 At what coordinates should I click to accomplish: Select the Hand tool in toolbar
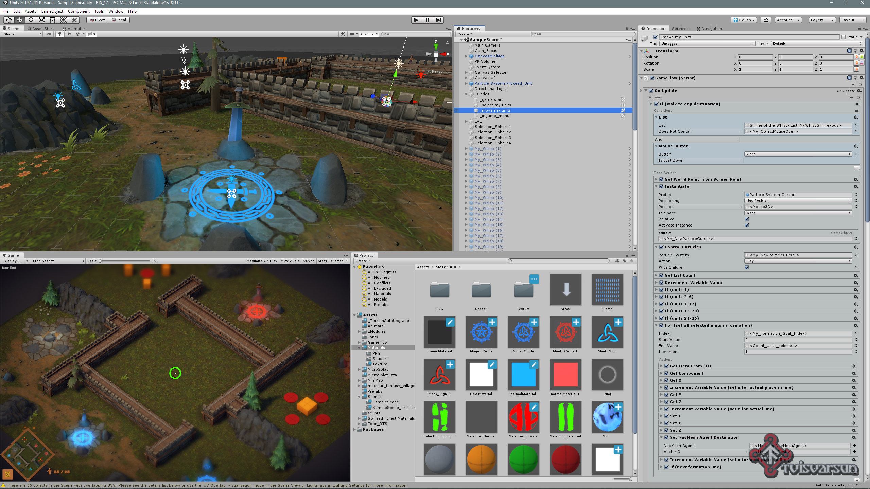9,20
